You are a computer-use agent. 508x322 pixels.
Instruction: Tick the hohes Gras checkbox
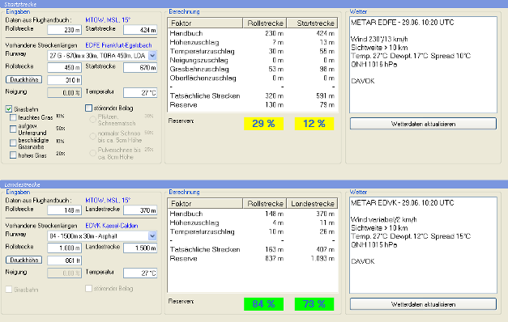coord(13,155)
